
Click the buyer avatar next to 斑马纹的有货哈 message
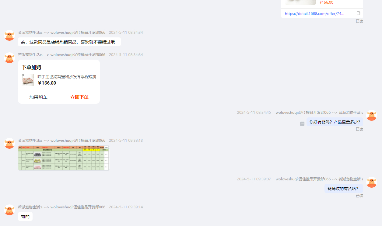tap(372, 182)
